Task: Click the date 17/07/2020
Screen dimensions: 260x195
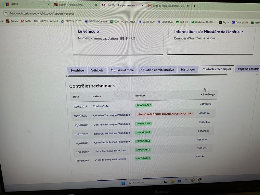Action: 82,134
